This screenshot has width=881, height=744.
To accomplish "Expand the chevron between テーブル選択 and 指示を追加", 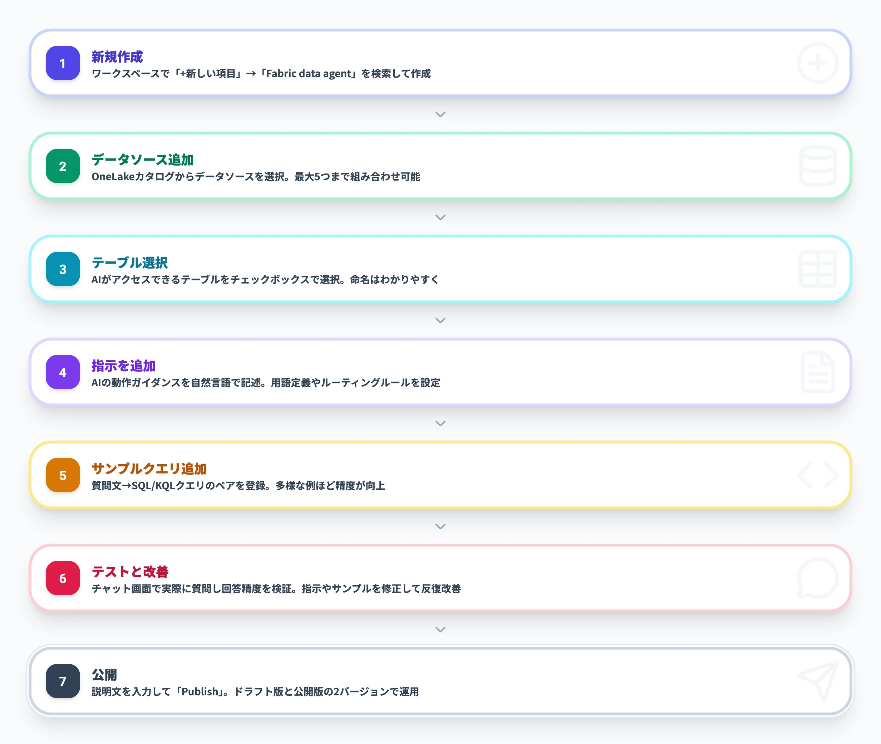I will (440, 320).
